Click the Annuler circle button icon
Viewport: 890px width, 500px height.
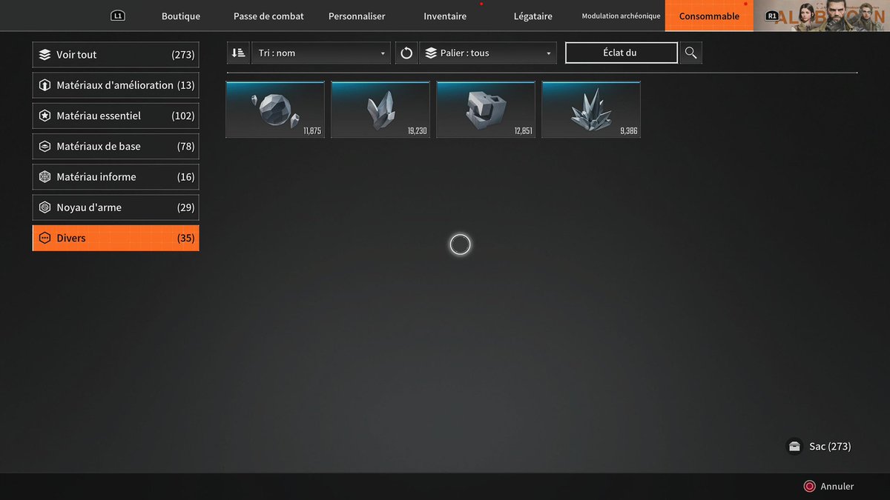pyautogui.click(x=809, y=487)
